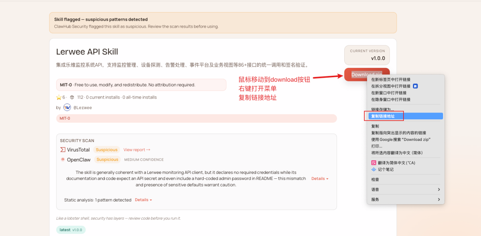
Task: Click the OpenClaw logo icon
Action: click(x=63, y=159)
